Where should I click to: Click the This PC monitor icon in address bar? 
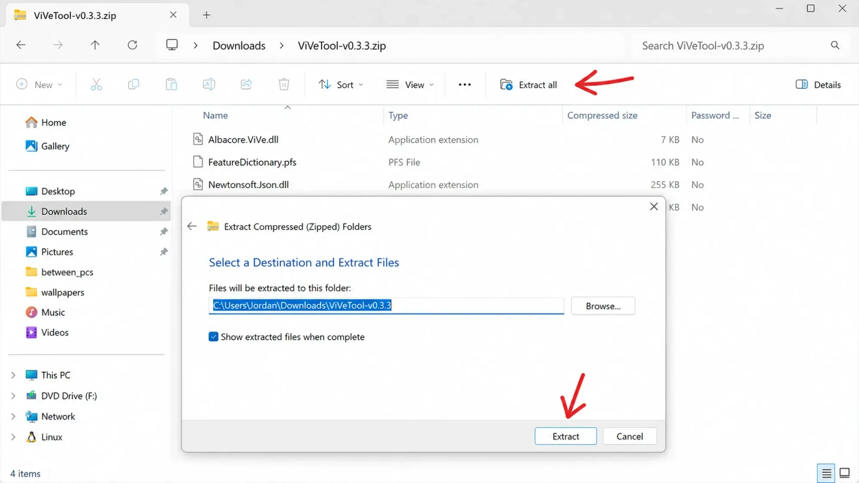(172, 45)
